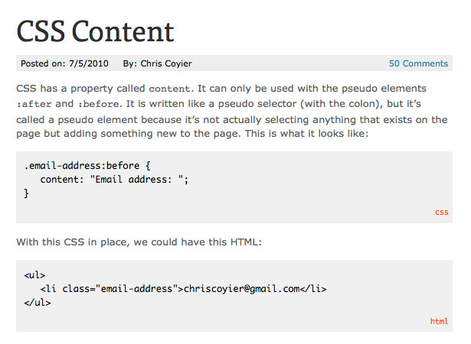
Task: Click the orange html language label
Action: 439,321
